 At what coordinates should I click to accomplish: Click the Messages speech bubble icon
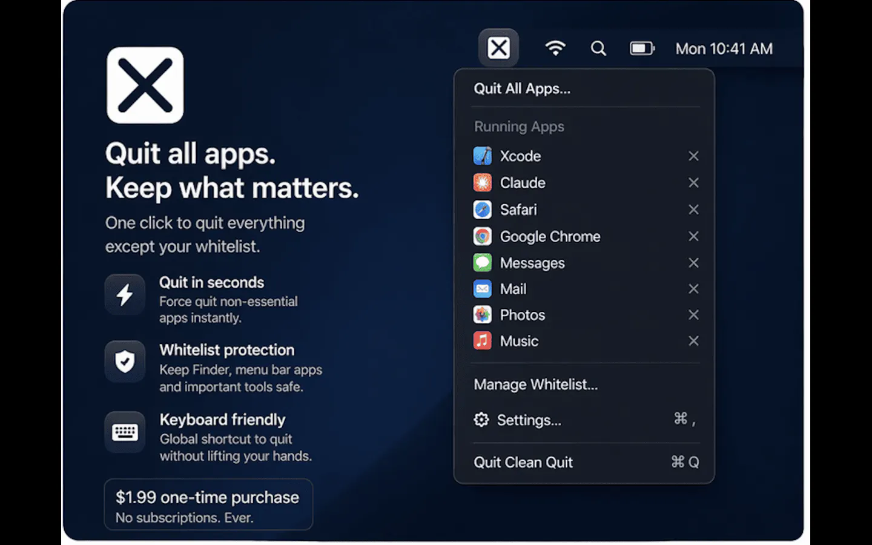(483, 263)
